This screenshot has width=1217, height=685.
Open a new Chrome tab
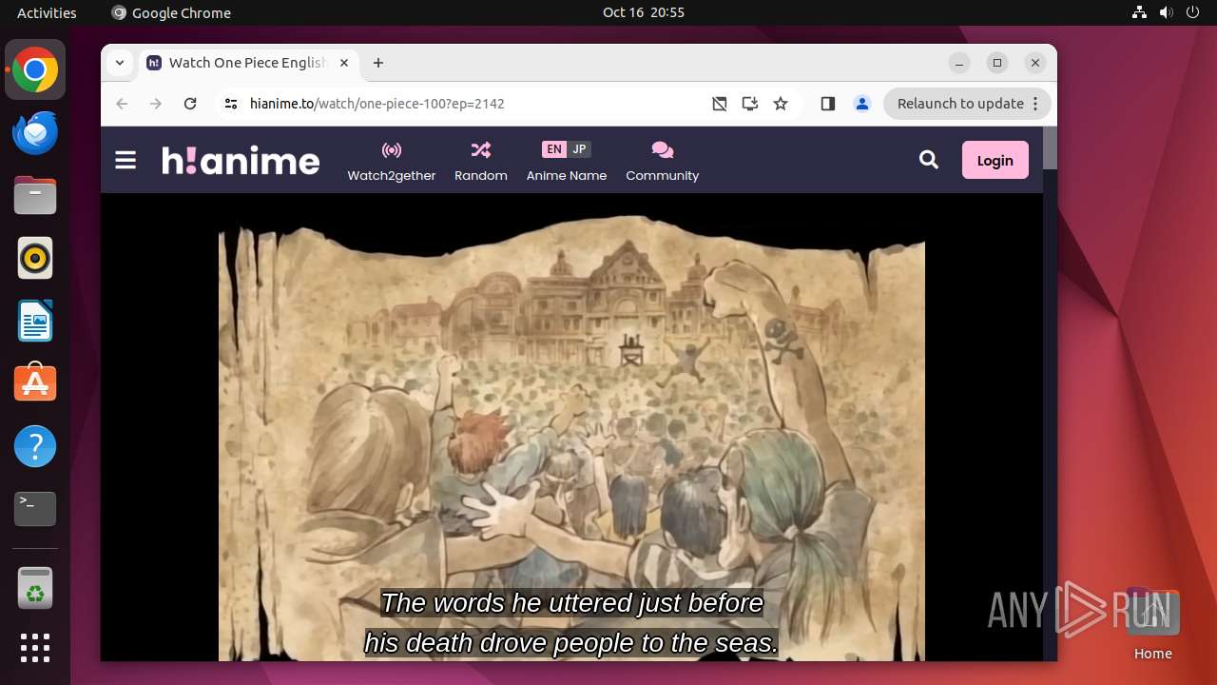[x=378, y=63]
